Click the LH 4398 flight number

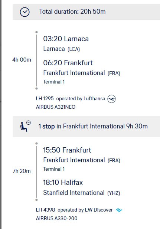[45, 210]
